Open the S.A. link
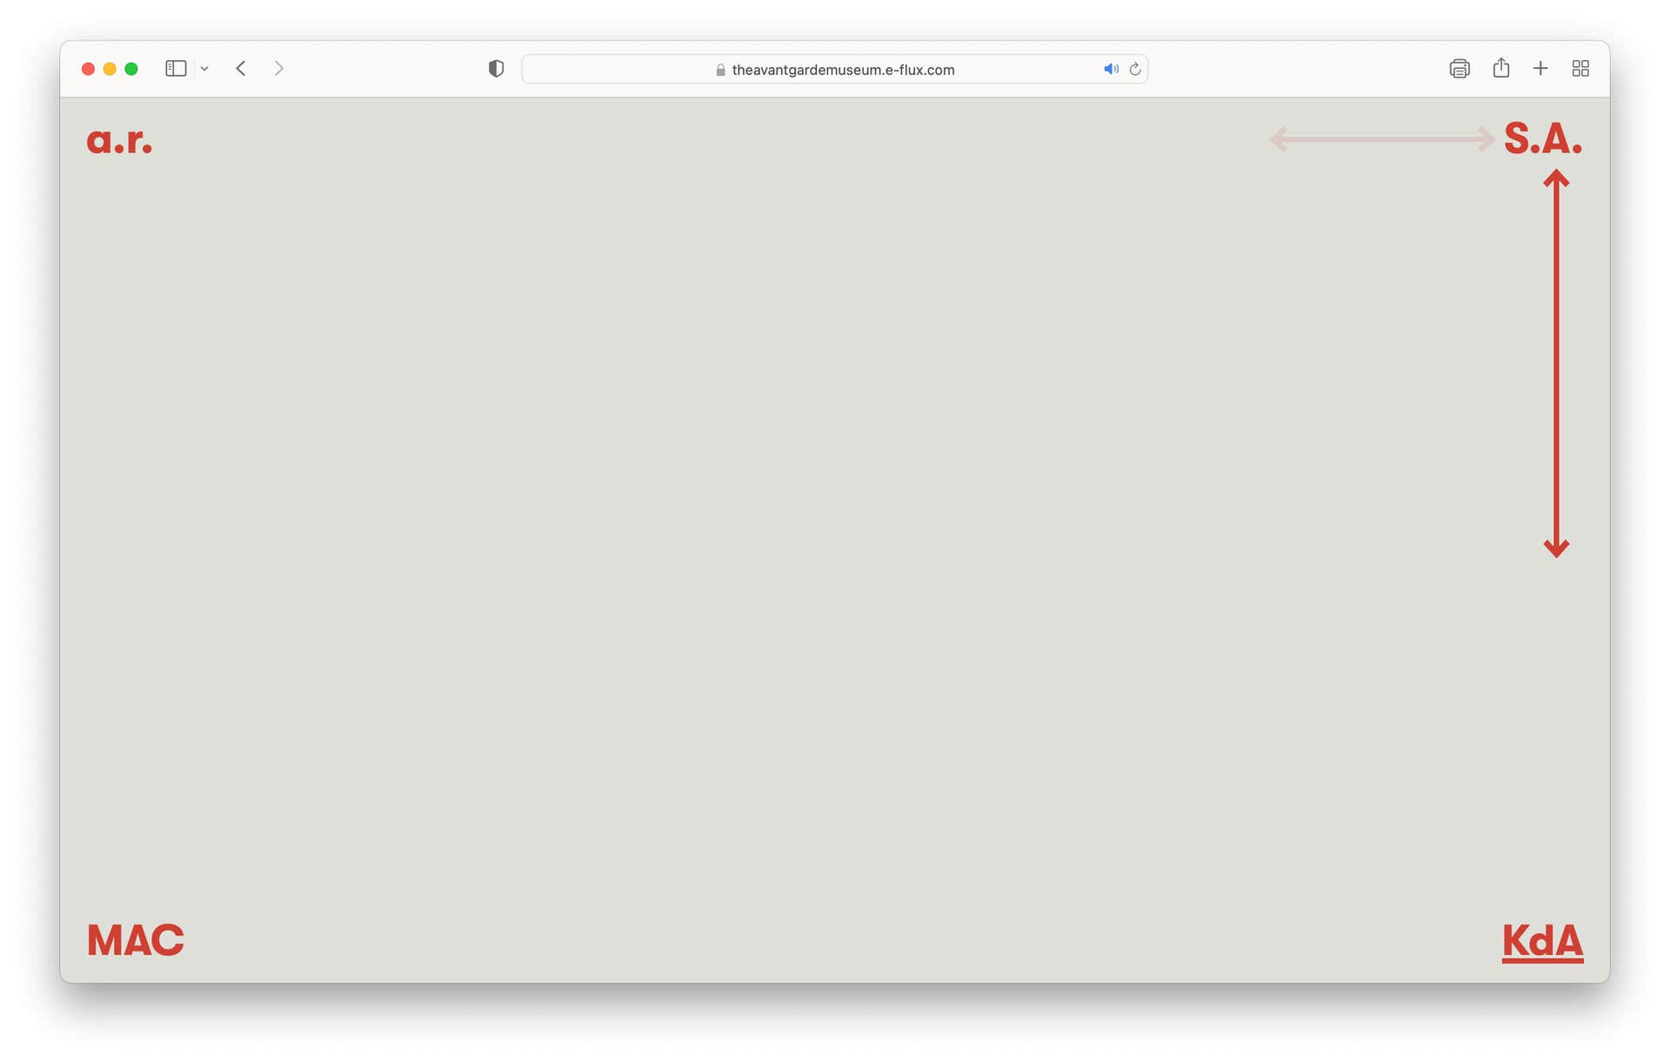 pos(1542,139)
